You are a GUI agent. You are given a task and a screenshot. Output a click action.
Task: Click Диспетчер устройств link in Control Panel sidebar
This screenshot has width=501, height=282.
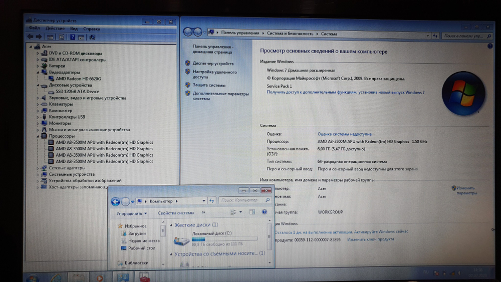[213, 64]
